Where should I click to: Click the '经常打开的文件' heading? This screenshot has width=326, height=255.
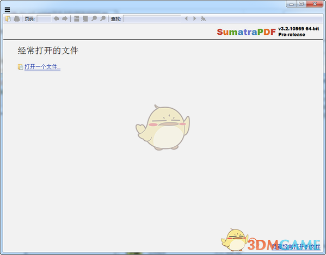click(48, 51)
